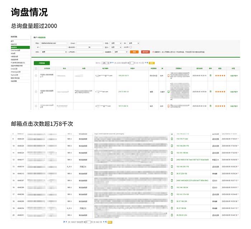Check the first inquiry row checkbox
This screenshot has height=229, width=251.
(36, 76)
